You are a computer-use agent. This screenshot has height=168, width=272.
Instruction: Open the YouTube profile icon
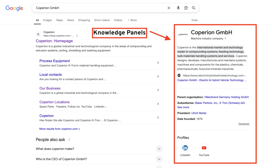pyautogui.click(x=204, y=148)
